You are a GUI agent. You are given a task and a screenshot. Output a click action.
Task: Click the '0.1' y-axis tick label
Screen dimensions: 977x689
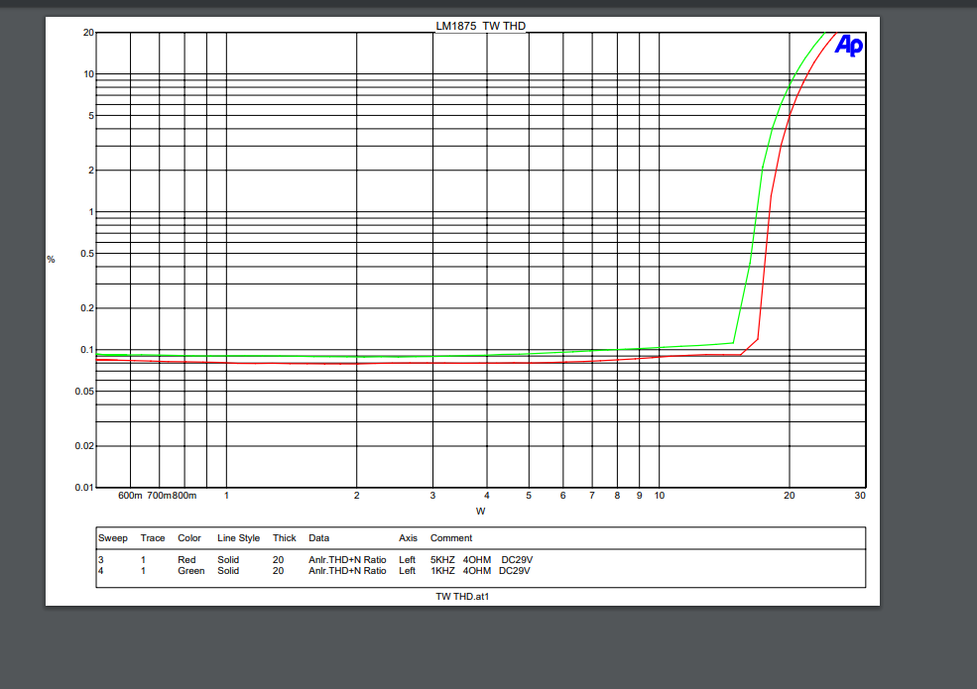tap(87, 350)
